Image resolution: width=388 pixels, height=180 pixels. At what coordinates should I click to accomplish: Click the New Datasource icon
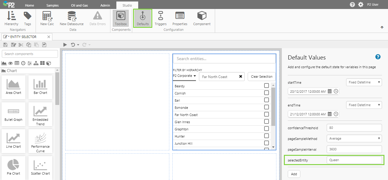point(71,18)
